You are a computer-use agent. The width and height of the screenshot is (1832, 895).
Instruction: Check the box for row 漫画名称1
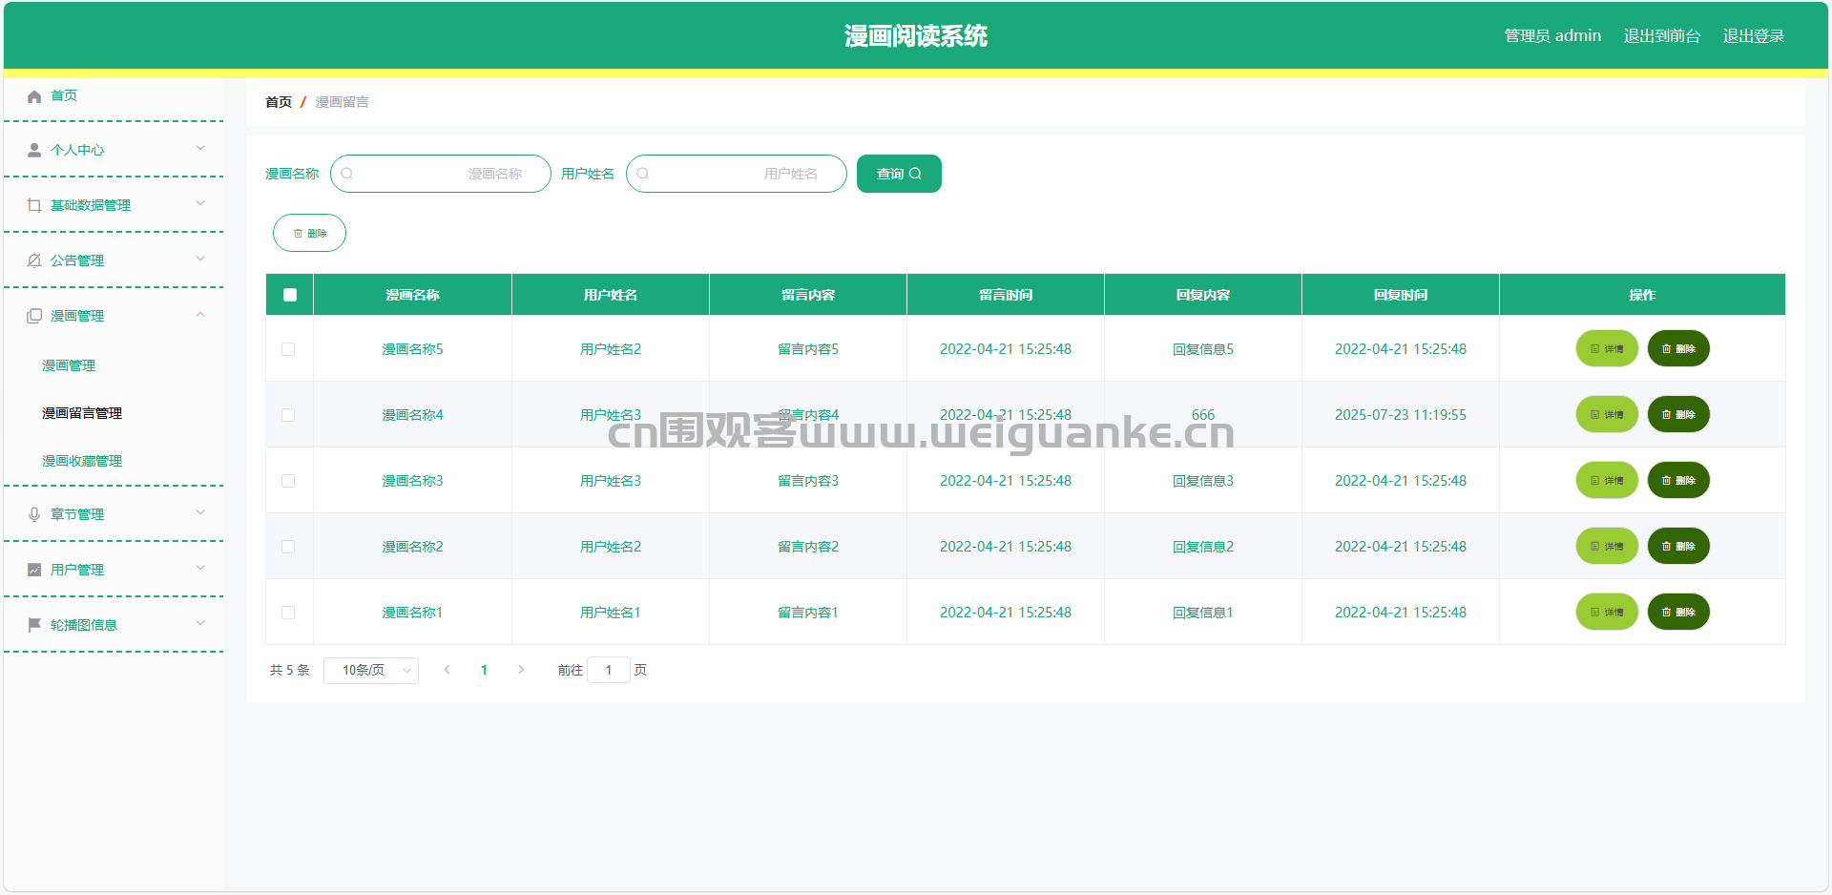coord(288,613)
